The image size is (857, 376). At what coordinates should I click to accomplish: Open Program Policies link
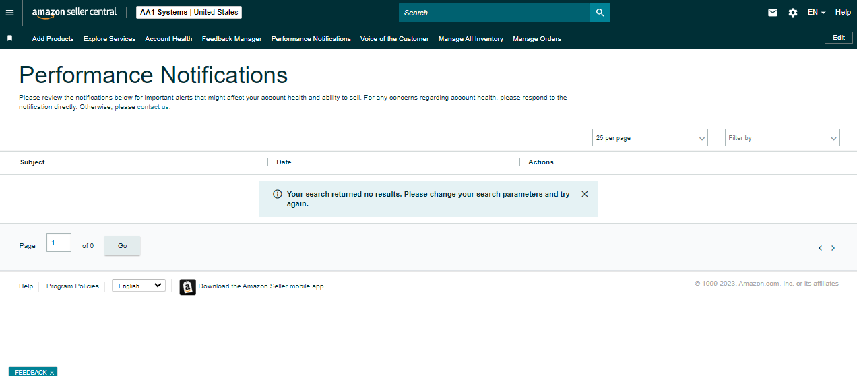click(x=73, y=286)
